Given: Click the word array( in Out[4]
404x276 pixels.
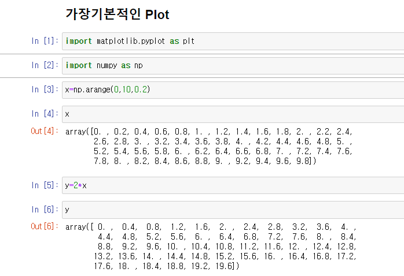Looking at the screenshot, I should tap(77, 132).
